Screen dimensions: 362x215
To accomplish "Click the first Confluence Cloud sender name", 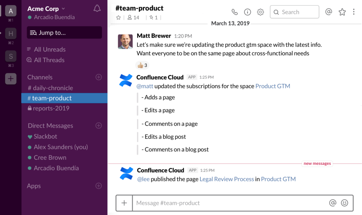I will pyautogui.click(x=160, y=77).
